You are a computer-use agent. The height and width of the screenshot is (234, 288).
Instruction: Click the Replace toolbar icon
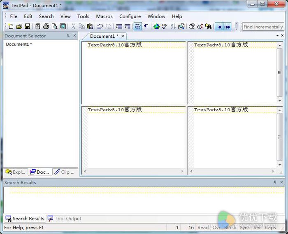click(200, 27)
